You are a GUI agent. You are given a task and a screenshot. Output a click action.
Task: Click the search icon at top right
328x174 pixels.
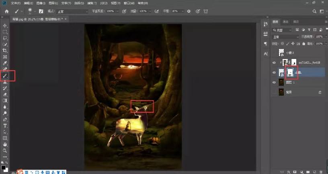tap(314, 12)
